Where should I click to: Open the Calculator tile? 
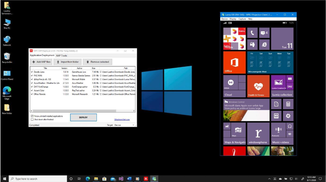click(x=288, y=104)
